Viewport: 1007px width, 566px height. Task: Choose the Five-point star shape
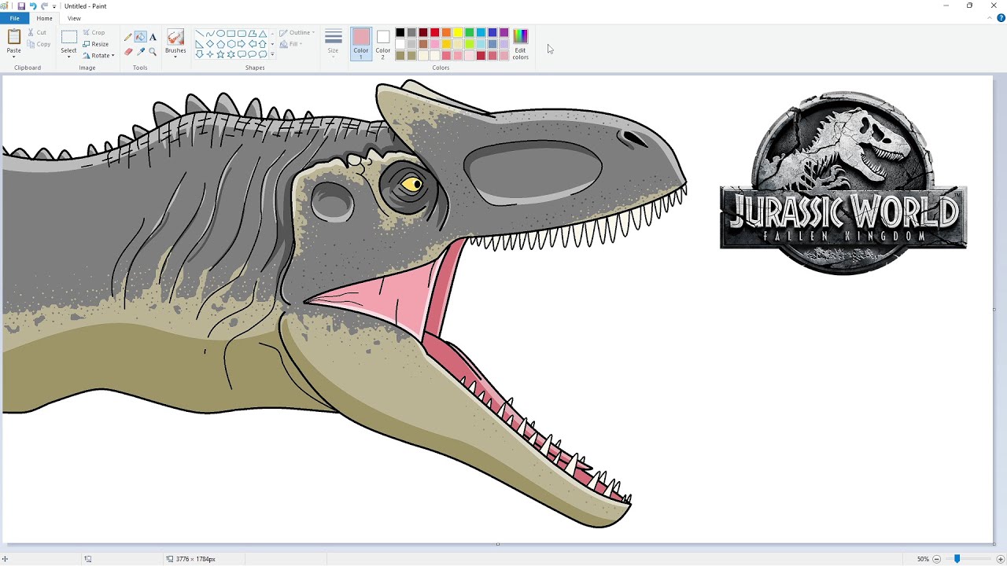pyautogui.click(x=221, y=54)
